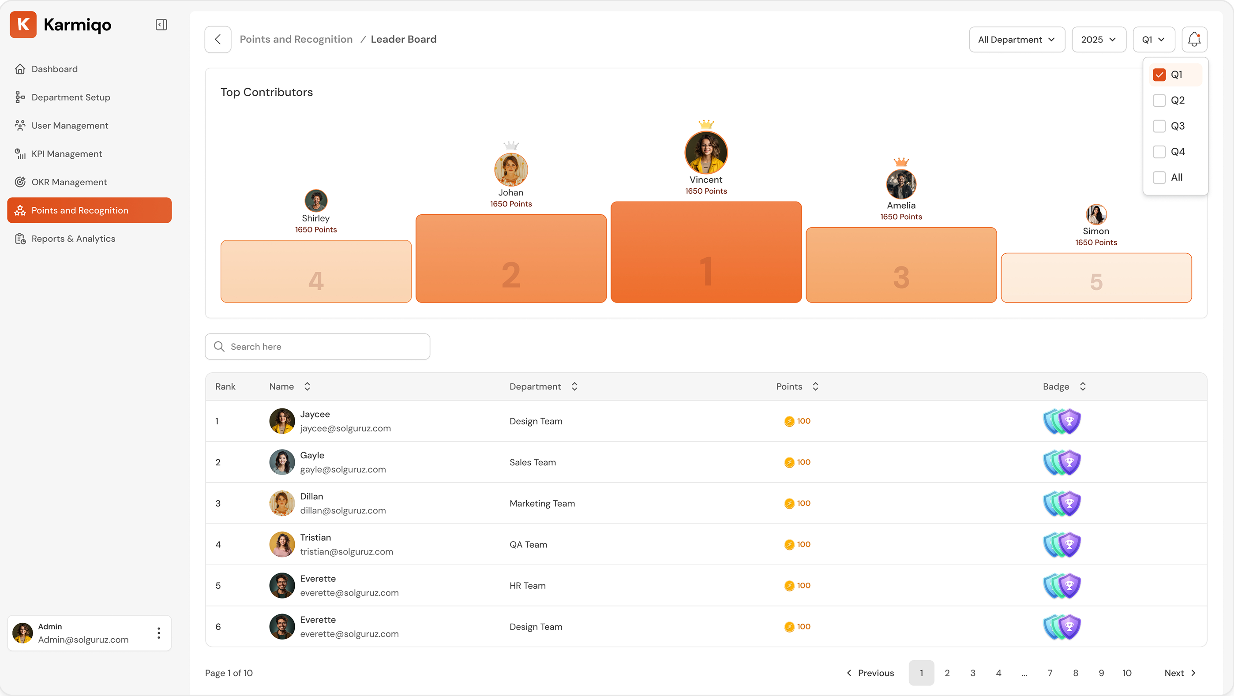Click the coin icon in Jaycee's row
Screen dimensions: 1234x696
pyautogui.click(x=789, y=422)
